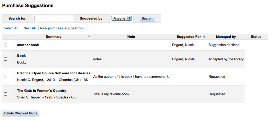Click Delete Checked Items button
The width and height of the screenshot is (278, 131).
21,113
